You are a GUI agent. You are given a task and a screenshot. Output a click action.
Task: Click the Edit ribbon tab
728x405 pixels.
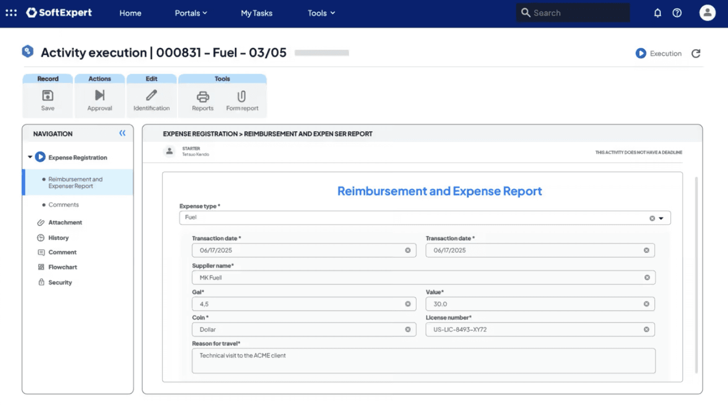click(x=151, y=79)
